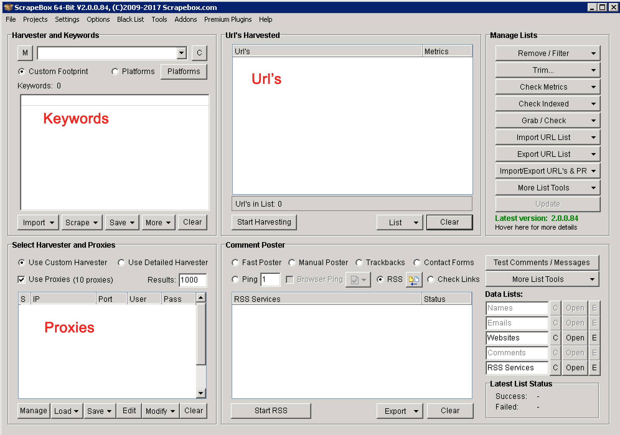Click the C button for RSS Services list
The height and width of the screenshot is (435, 620).
(555, 368)
